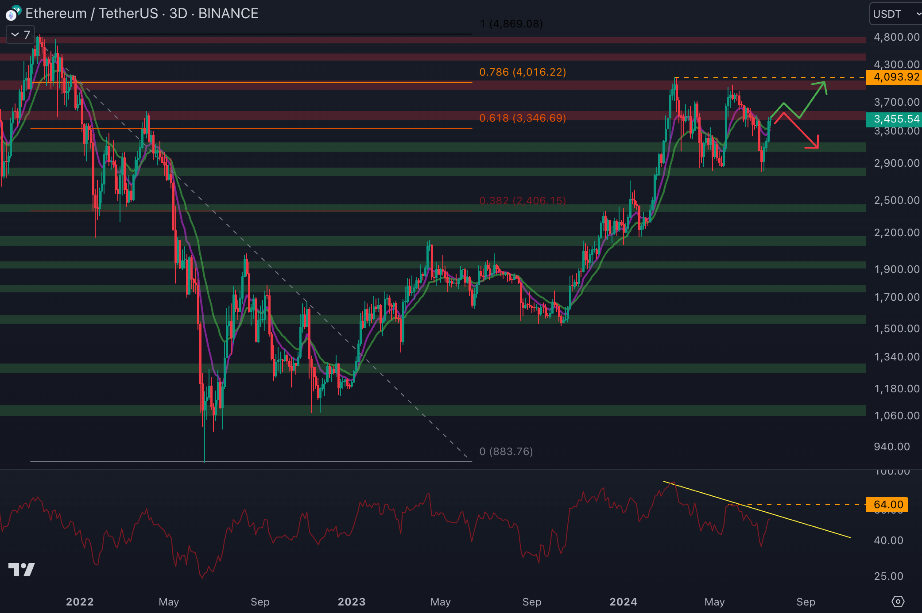Screen dimensions: 922x613
Task: Expand the collapsed indicators legend showing 7
Action: (x=20, y=34)
